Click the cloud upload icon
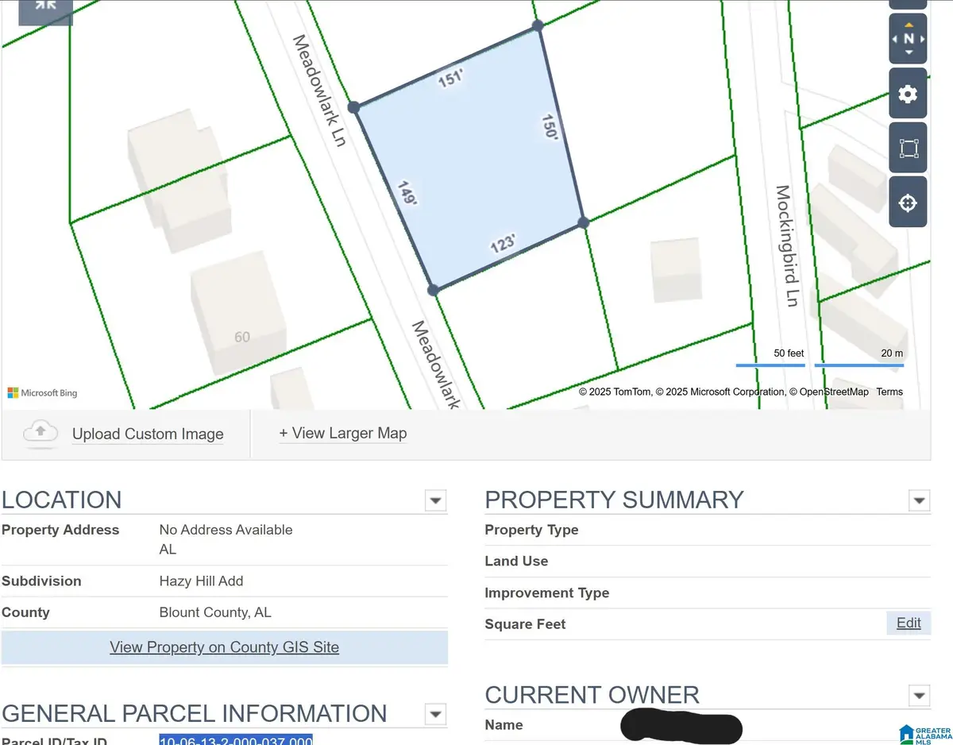The width and height of the screenshot is (953, 745). coord(41,433)
